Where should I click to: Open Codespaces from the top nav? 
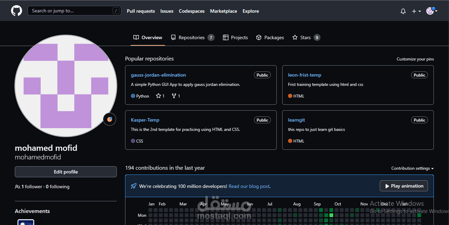tap(192, 11)
